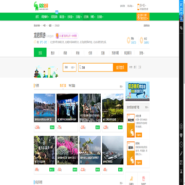Click the ¥136 price text

coord(83,127)
